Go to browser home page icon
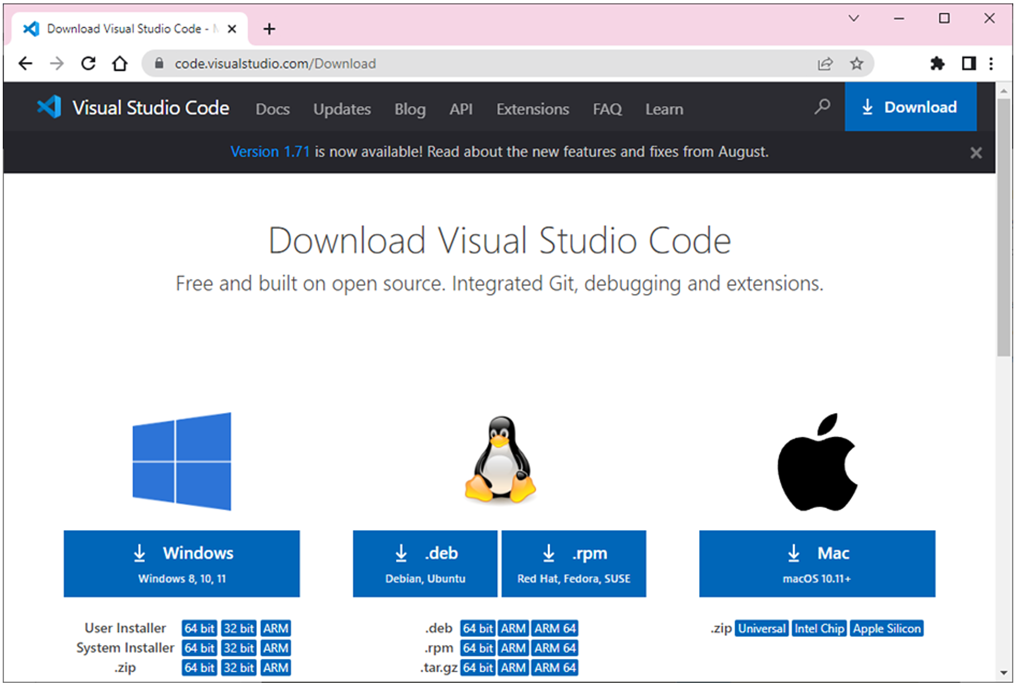Viewport: 1016px width, 685px height. pos(119,64)
